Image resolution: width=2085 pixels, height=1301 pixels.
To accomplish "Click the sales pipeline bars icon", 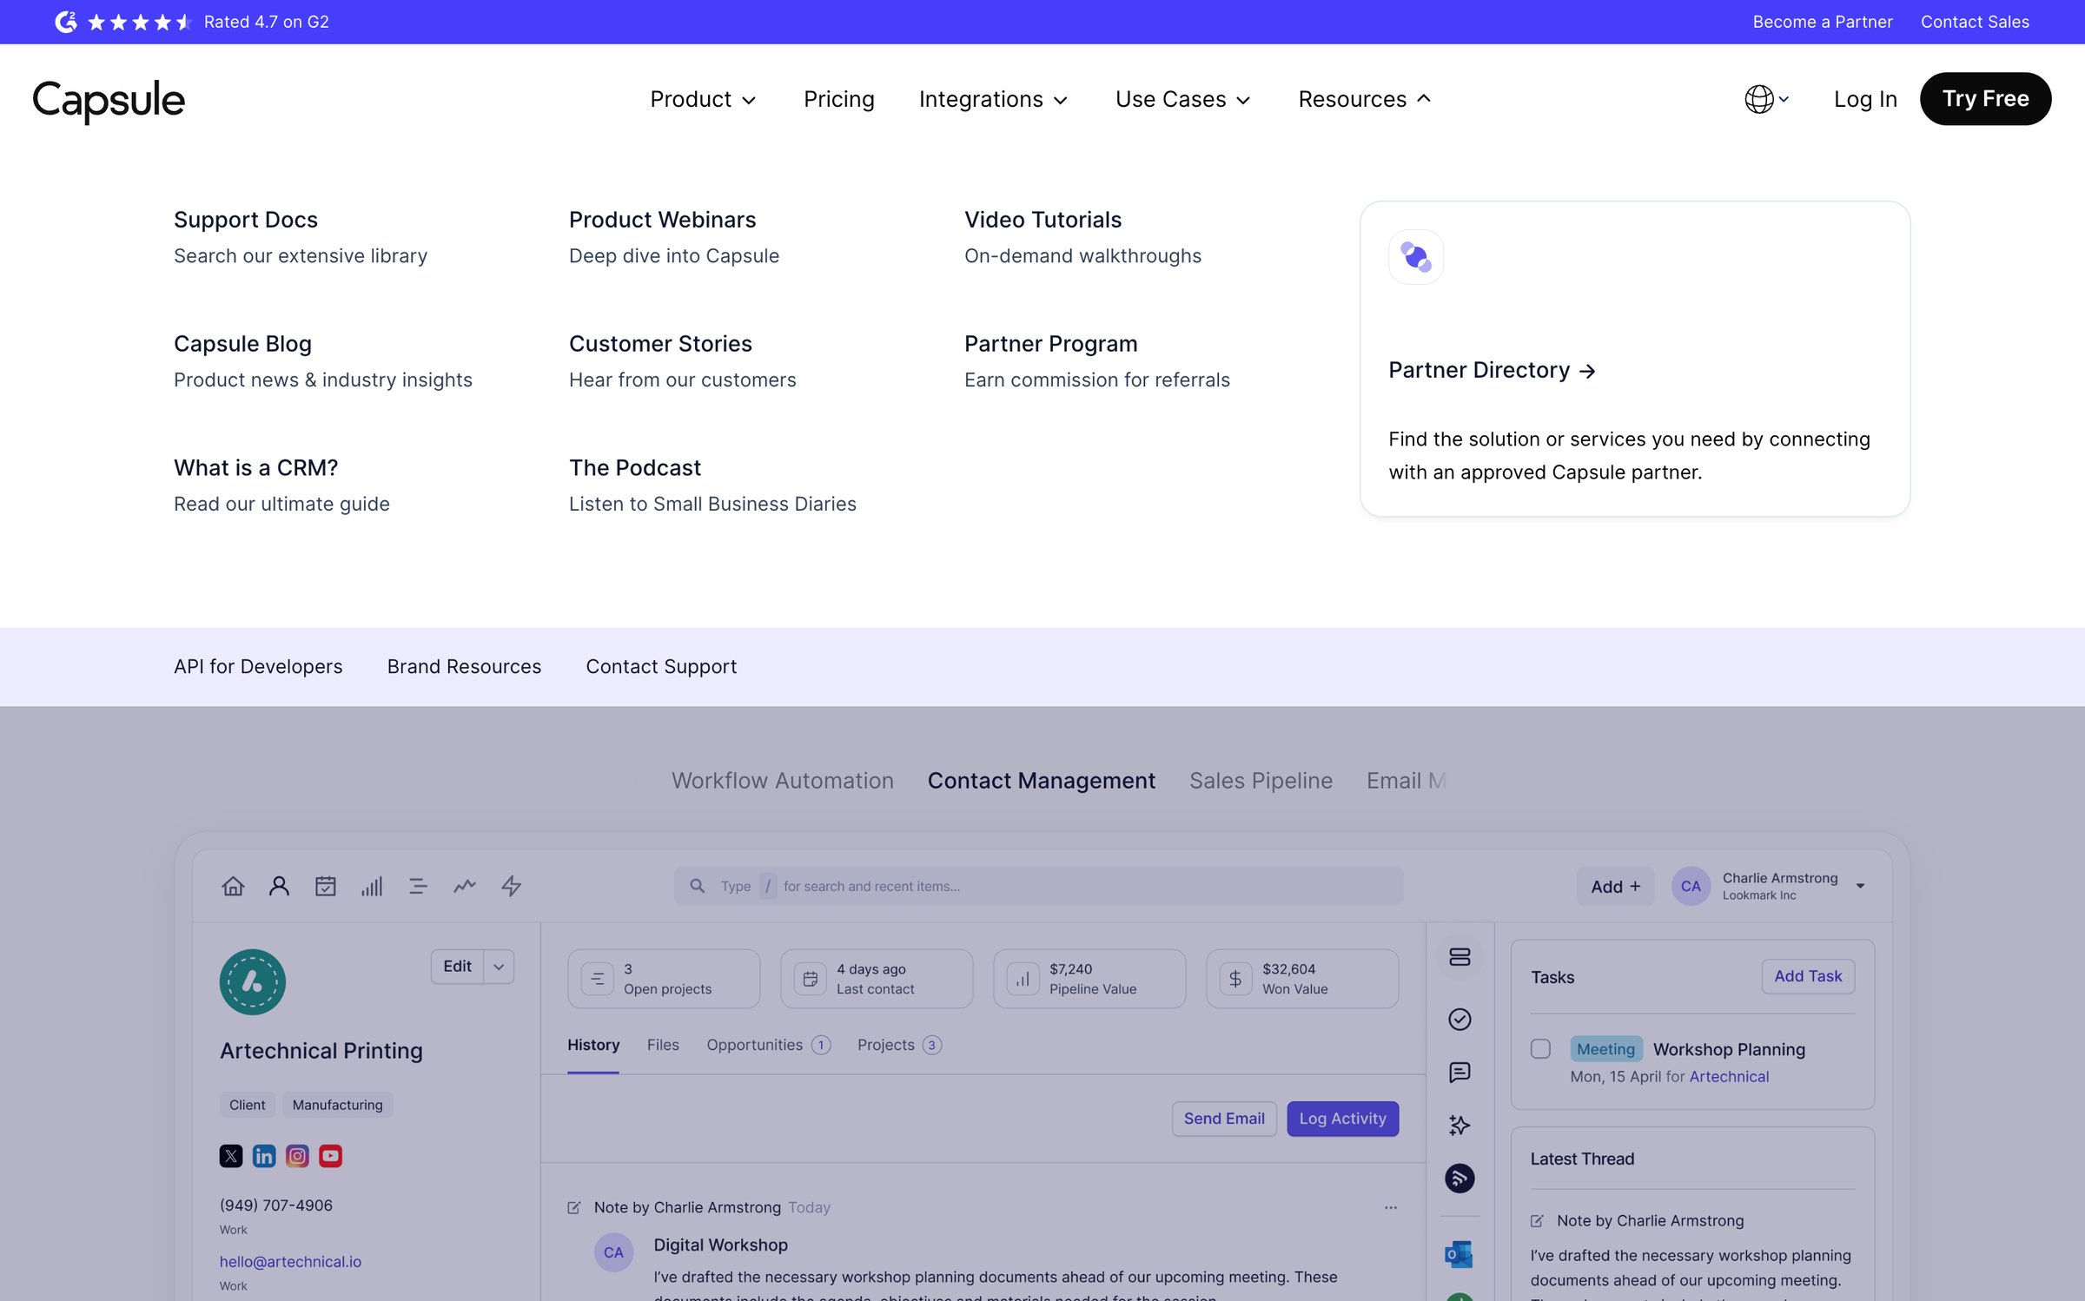I will click(x=372, y=886).
